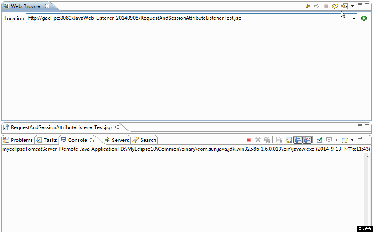Screen dimensions: 373x232
Task: Click the Display Selected Console monitor icon
Action: (x=329, y=140)
